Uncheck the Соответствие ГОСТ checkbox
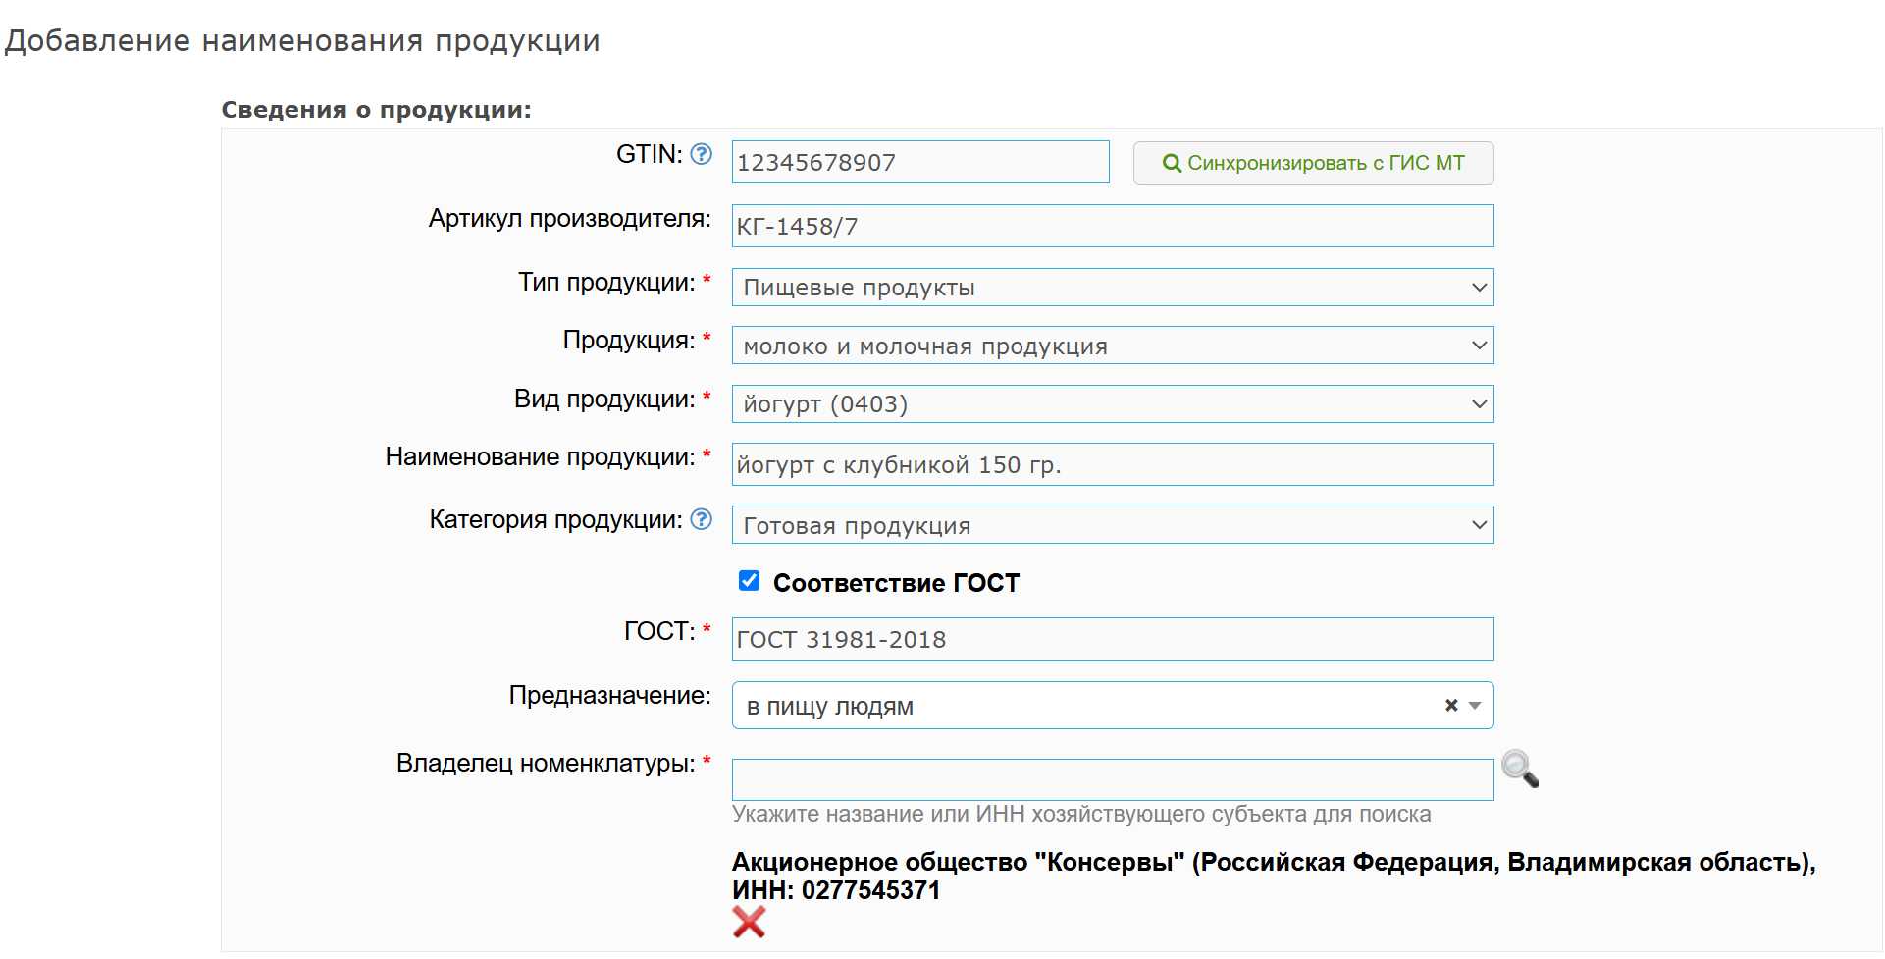The width and height of the screenshot is (1885, 959). pos(750,581)
